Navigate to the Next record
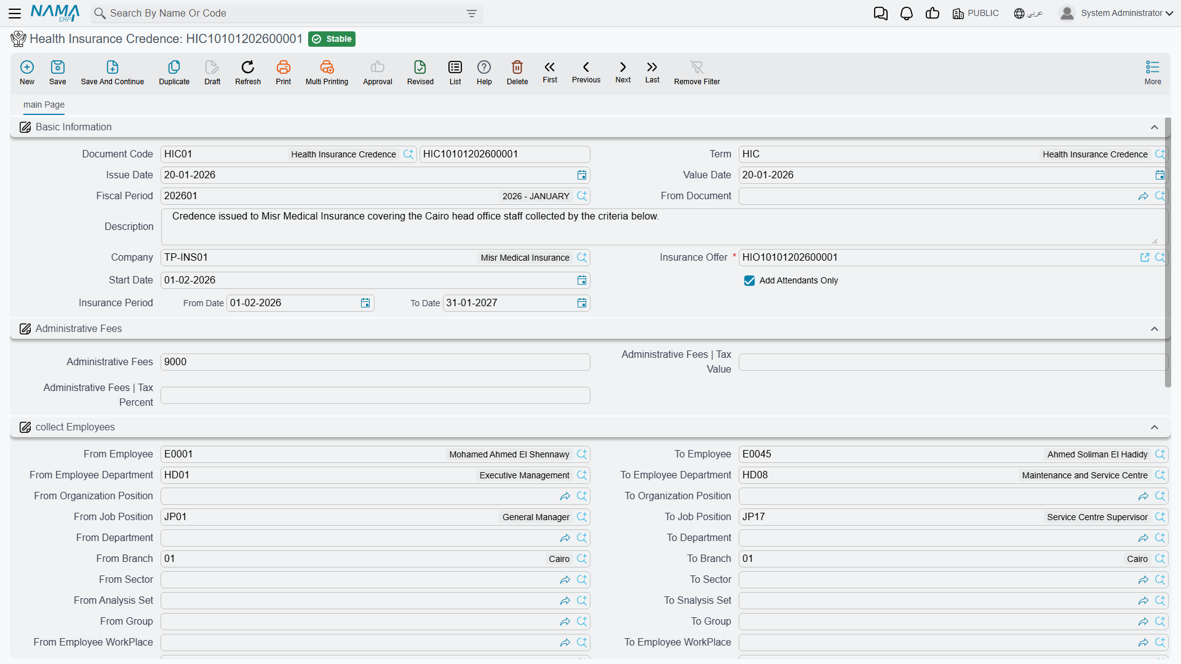The height and width of the screenshot is (664, 1181). coord(623,71)
